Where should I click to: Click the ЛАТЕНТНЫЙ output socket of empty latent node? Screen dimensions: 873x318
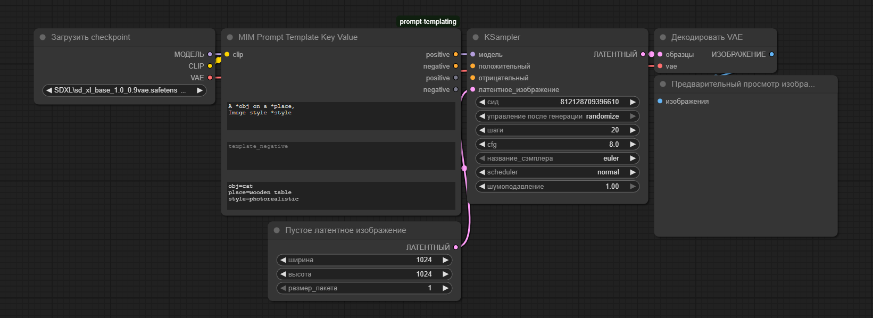tap(456, 247)
